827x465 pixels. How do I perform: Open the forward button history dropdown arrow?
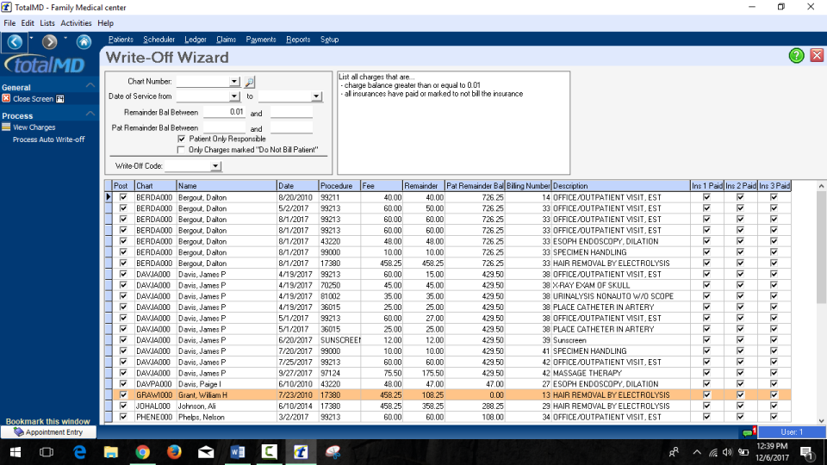pos(65,38)
